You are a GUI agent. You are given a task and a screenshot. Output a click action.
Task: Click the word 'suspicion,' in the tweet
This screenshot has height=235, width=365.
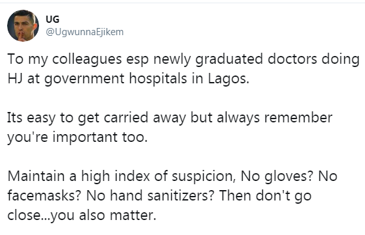click(x=204, y=176)
